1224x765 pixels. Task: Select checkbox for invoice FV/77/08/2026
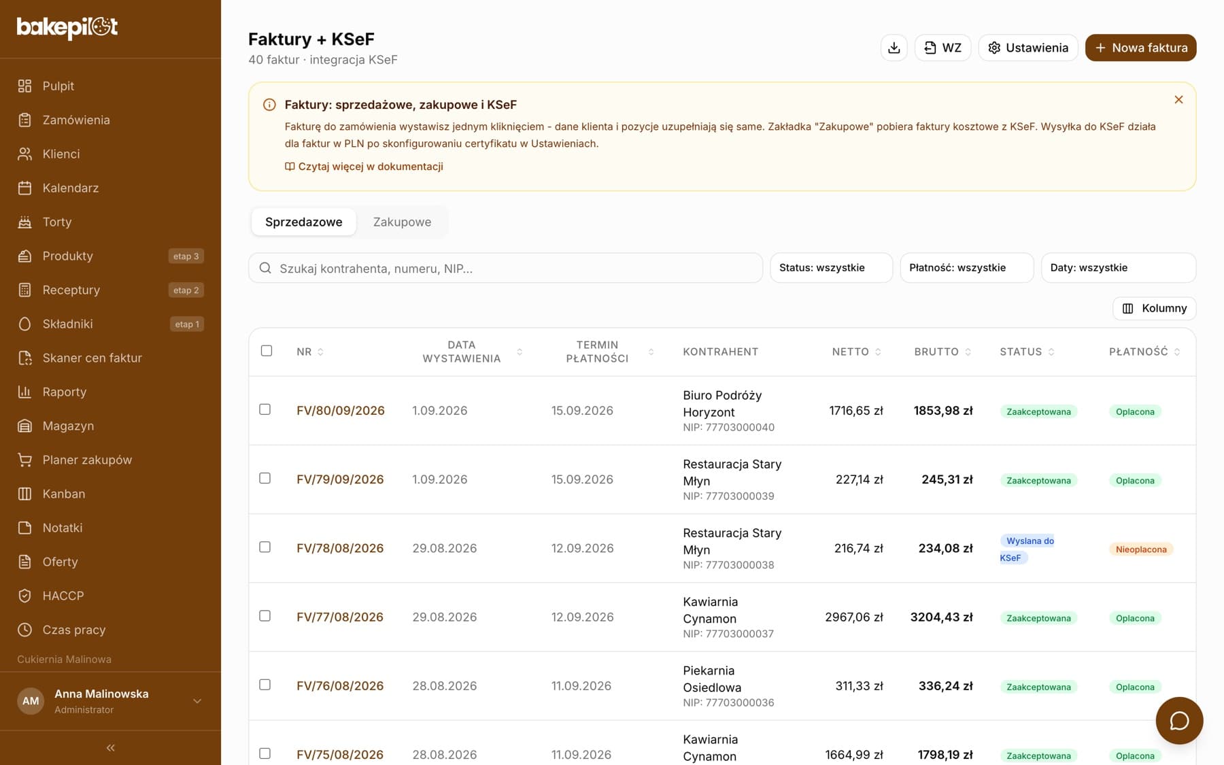(x=265, y=615)
